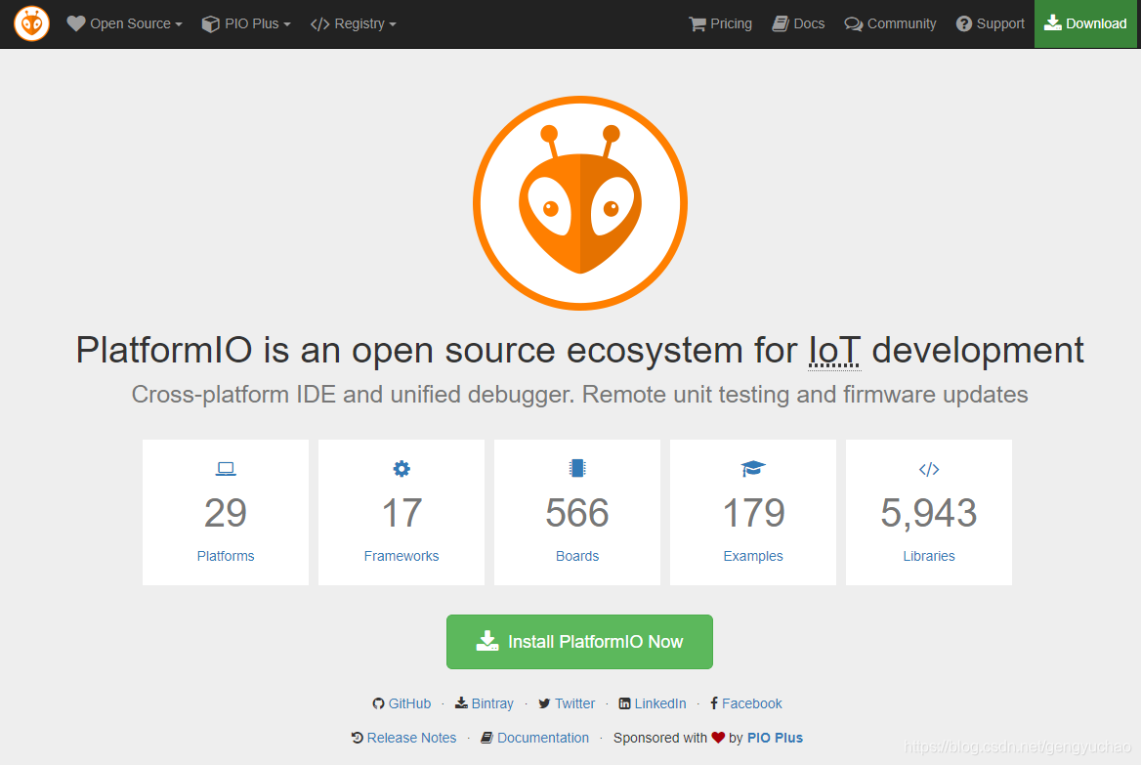Click the dotted-underlined IoT abbreviation
The width and height of the screenshot is (1141, 765).
point(834,350)
